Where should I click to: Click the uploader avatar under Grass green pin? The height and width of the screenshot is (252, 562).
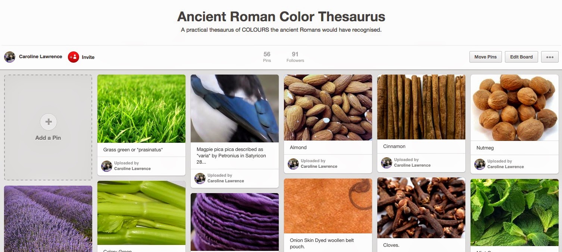pos(107,166)
